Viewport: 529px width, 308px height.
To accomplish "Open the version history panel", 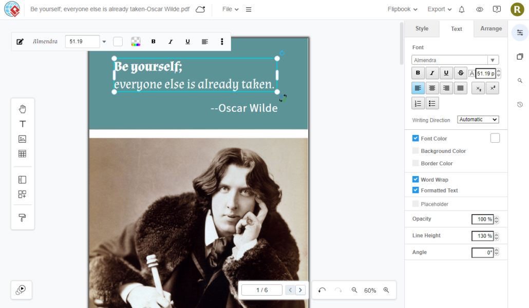I will 519,104.
